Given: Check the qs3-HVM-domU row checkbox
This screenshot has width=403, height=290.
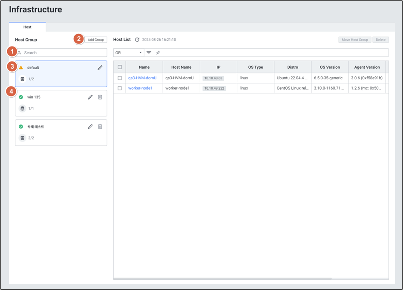Looking at the screenshot, I should pos(120,78).
